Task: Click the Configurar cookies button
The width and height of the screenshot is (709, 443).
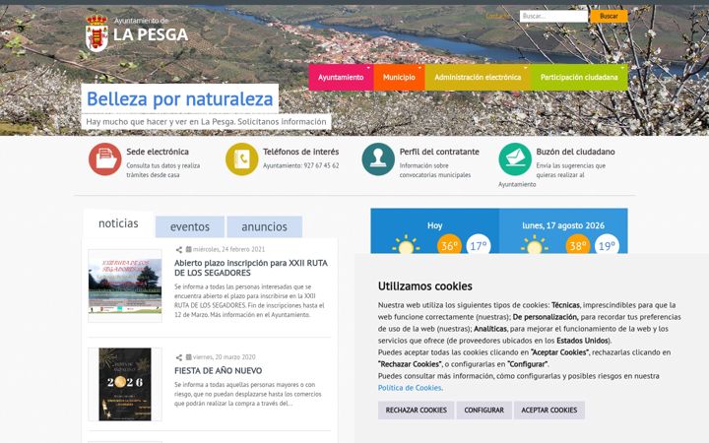Action: coord(483,410)
